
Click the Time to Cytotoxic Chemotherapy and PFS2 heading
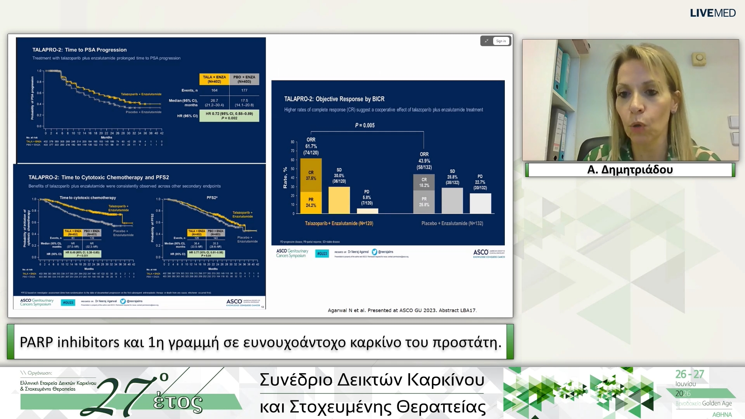tap(99, 177)
